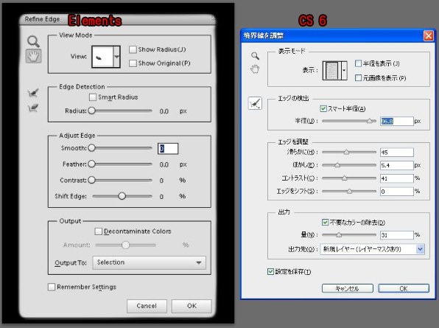Enable Remember Settings in Elements dialog

(x=52, y=287)
